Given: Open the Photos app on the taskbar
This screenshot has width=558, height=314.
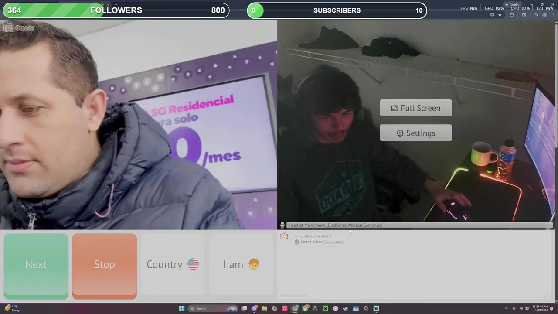Looking at the screenshot, I should (356, 308).
